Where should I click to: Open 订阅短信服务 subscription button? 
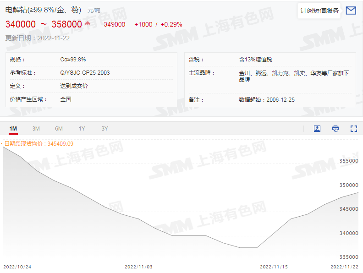[x=319, y=11]
